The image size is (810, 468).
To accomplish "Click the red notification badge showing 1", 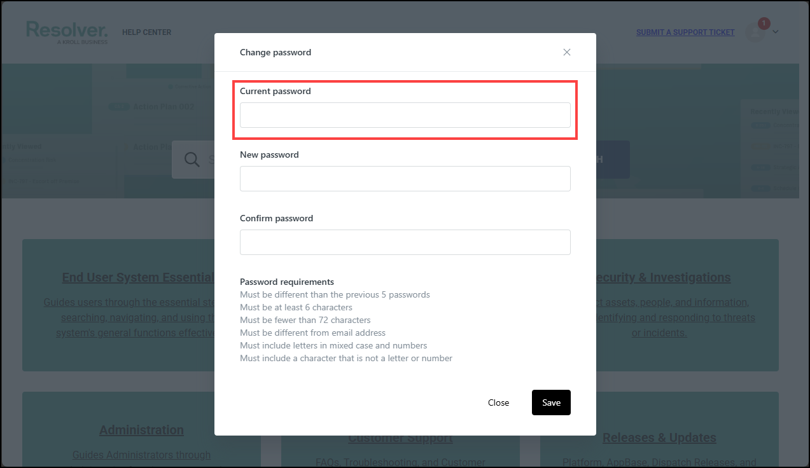I will pos(763,23).
